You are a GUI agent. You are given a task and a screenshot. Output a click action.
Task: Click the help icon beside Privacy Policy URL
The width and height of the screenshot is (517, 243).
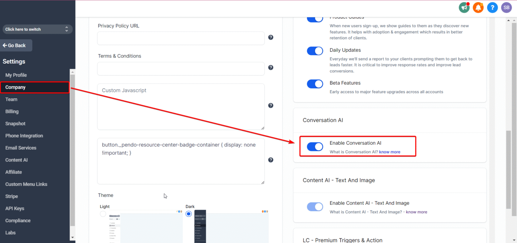(x=271, y=37)
